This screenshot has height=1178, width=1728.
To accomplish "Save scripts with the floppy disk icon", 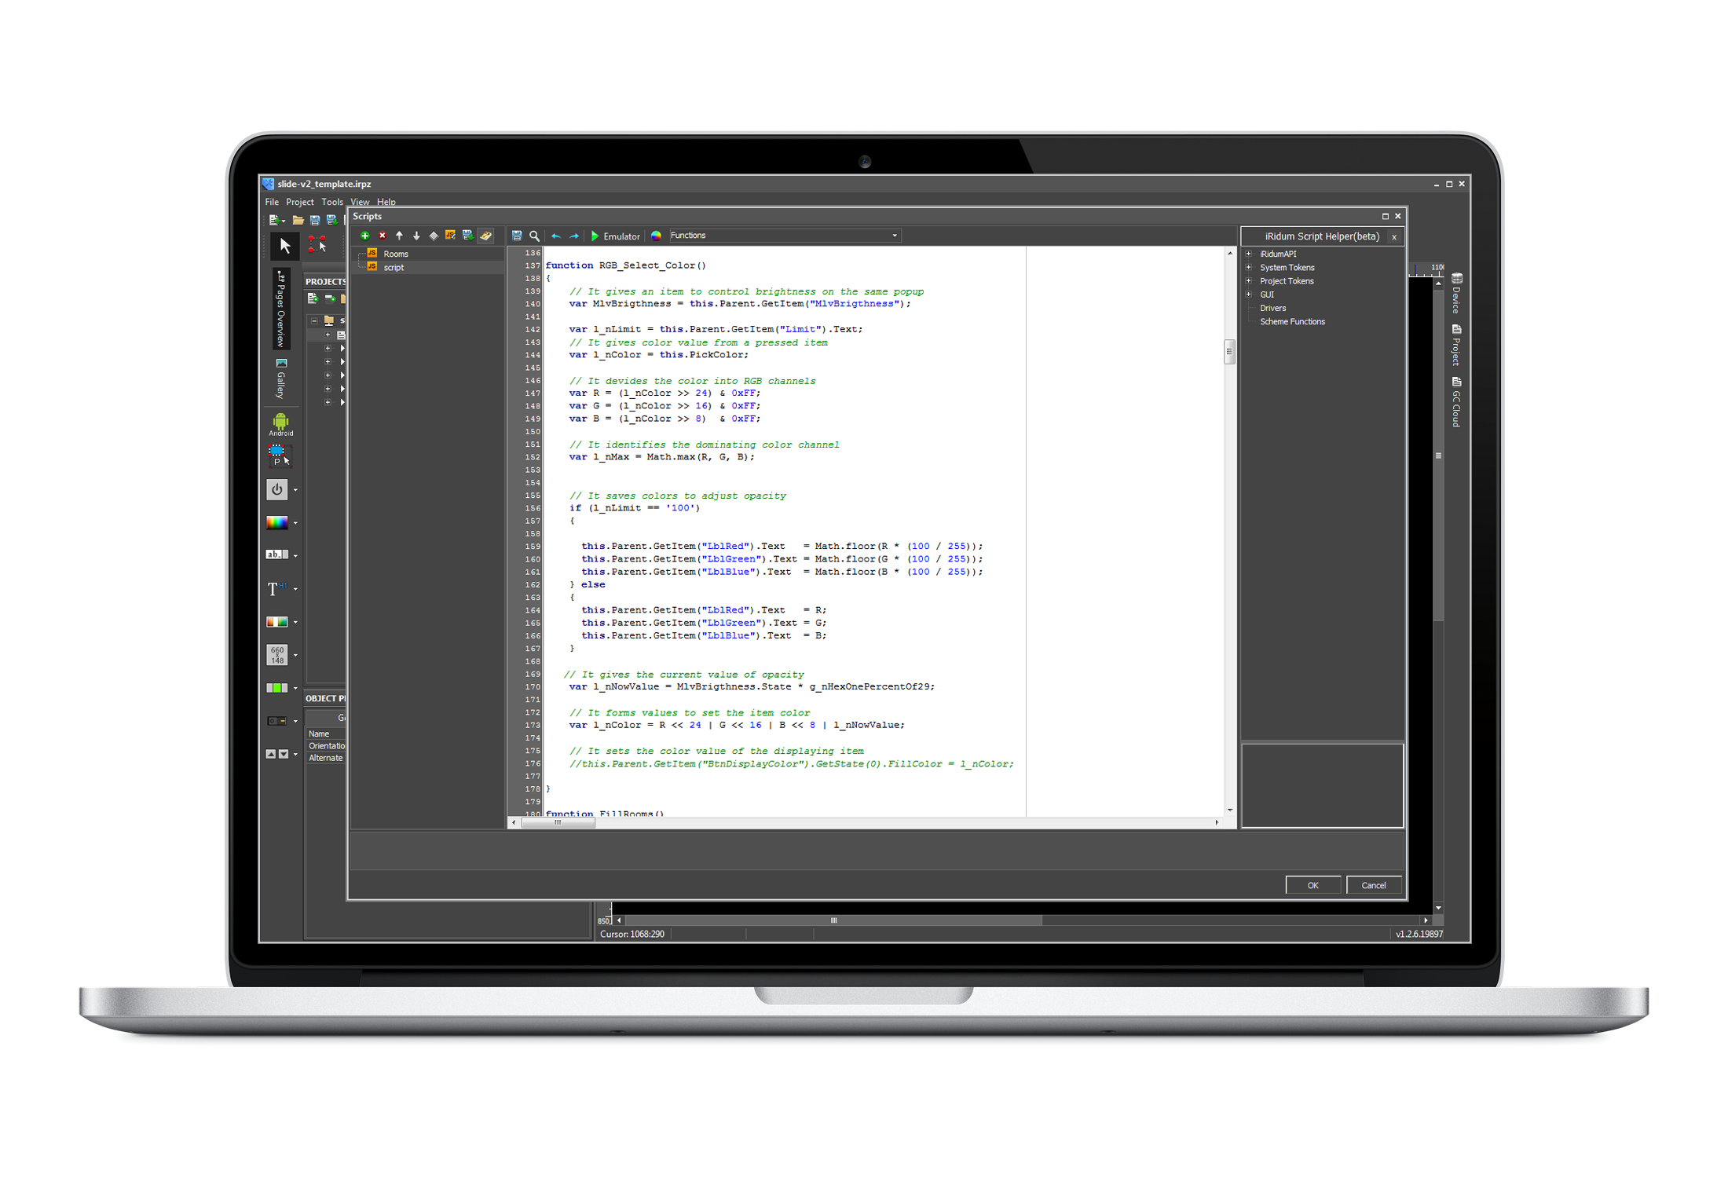I will pos(517,236).
